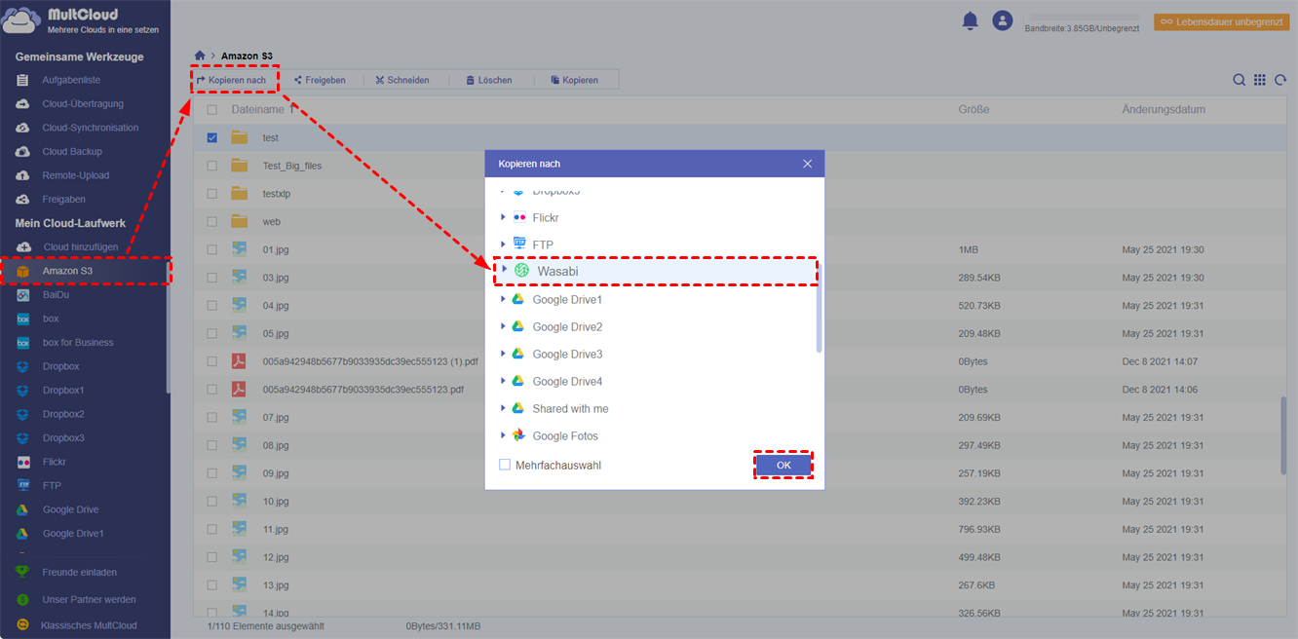Click the main file list scrollbar thumb
The width and height of the screenshot is (1298, 639).
(1284, 435)
